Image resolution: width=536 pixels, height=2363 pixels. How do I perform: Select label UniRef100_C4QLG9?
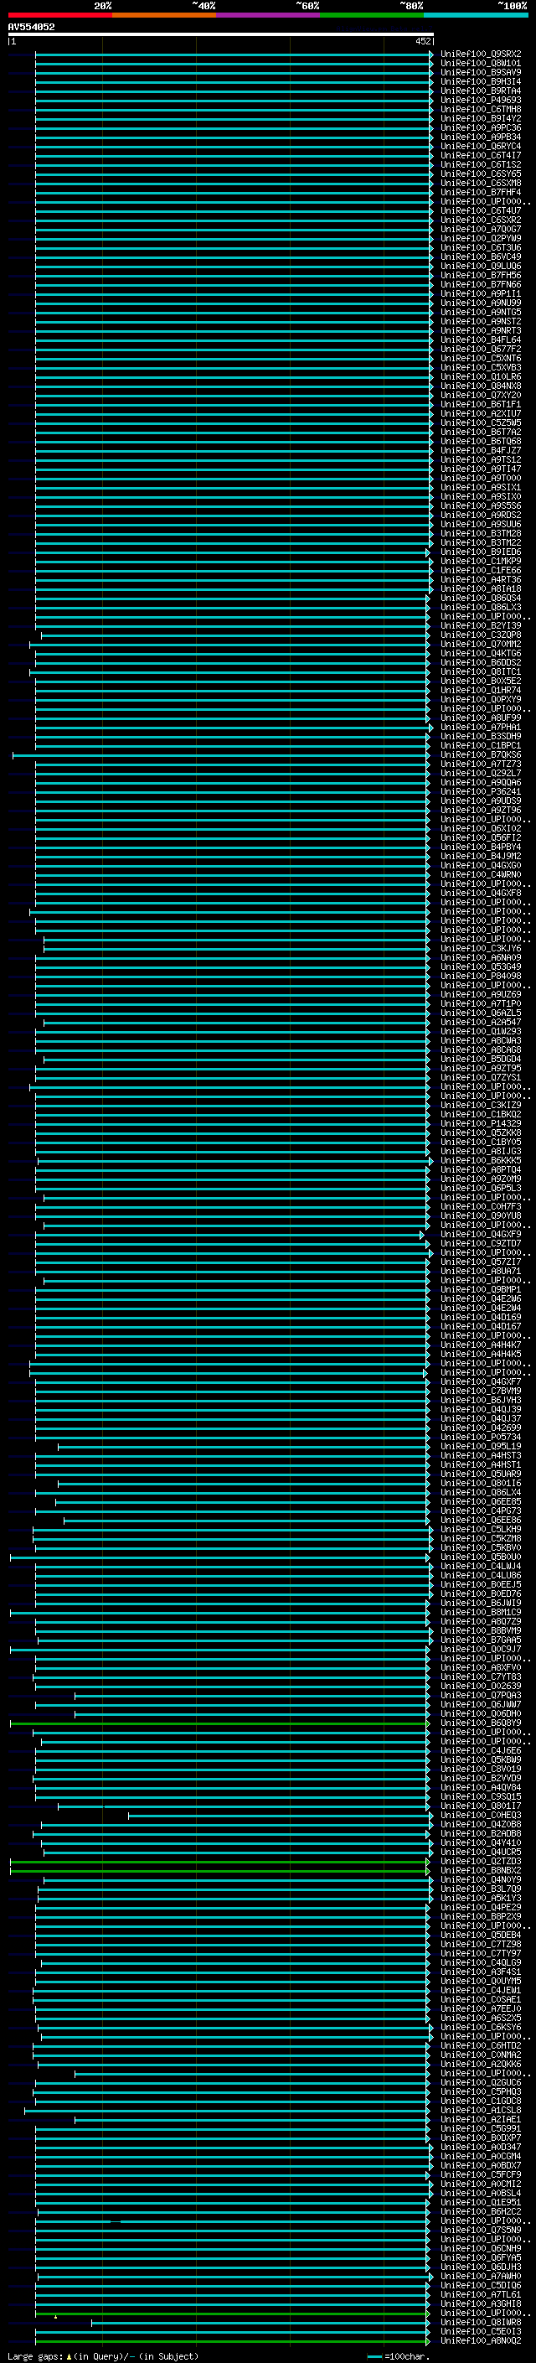tap(481, 1962)
